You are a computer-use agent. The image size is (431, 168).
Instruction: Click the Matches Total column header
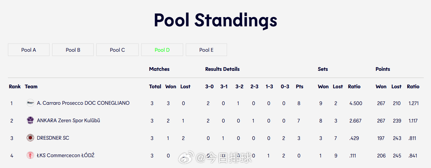click(155, 87)
